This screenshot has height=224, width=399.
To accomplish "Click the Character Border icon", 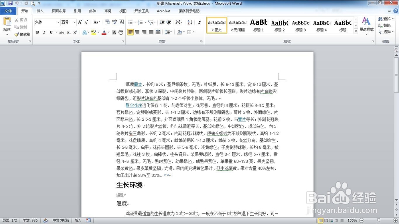I will 121,22.
